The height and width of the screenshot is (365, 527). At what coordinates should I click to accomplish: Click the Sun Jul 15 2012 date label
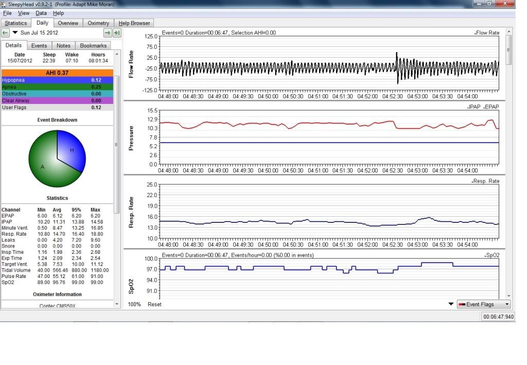tap(39, 33)
